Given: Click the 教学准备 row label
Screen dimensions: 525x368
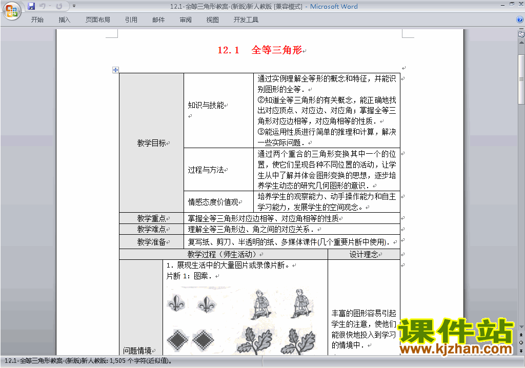Looking at the screenshot, I should (x=152, y=242).
